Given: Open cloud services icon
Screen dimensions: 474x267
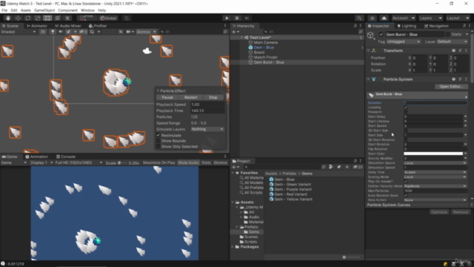Looking at the screenshot, I should pyautogui.click(x=384, y=18).
